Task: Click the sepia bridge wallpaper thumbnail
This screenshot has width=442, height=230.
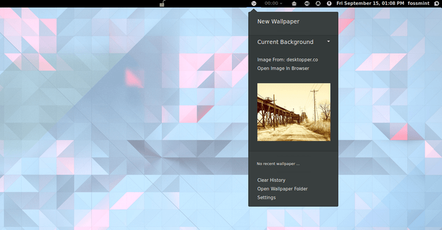Action: 293,112
